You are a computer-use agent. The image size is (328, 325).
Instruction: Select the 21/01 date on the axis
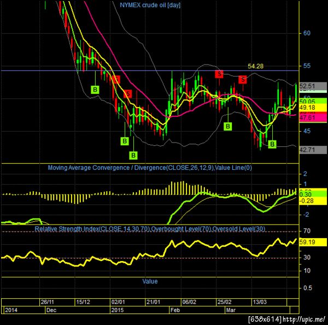click(153, 302)
